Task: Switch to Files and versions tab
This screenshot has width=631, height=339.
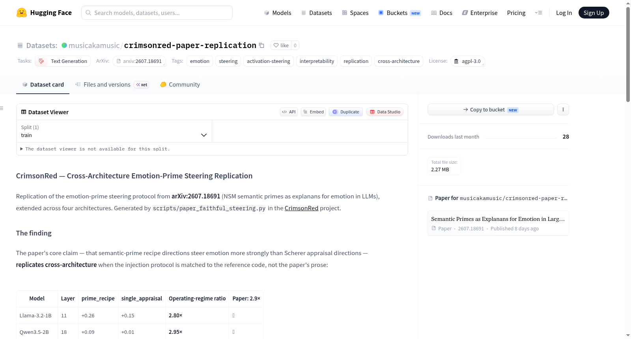Action: coord(112,84)
